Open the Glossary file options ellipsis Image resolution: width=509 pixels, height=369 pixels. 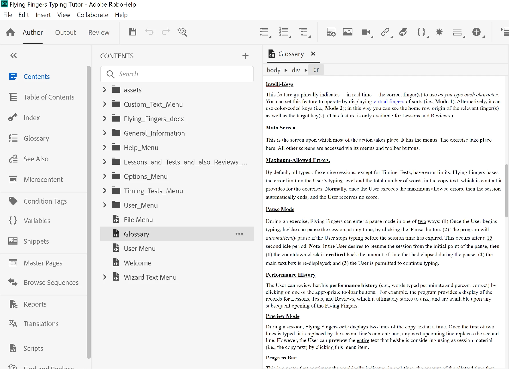point(239,234)
